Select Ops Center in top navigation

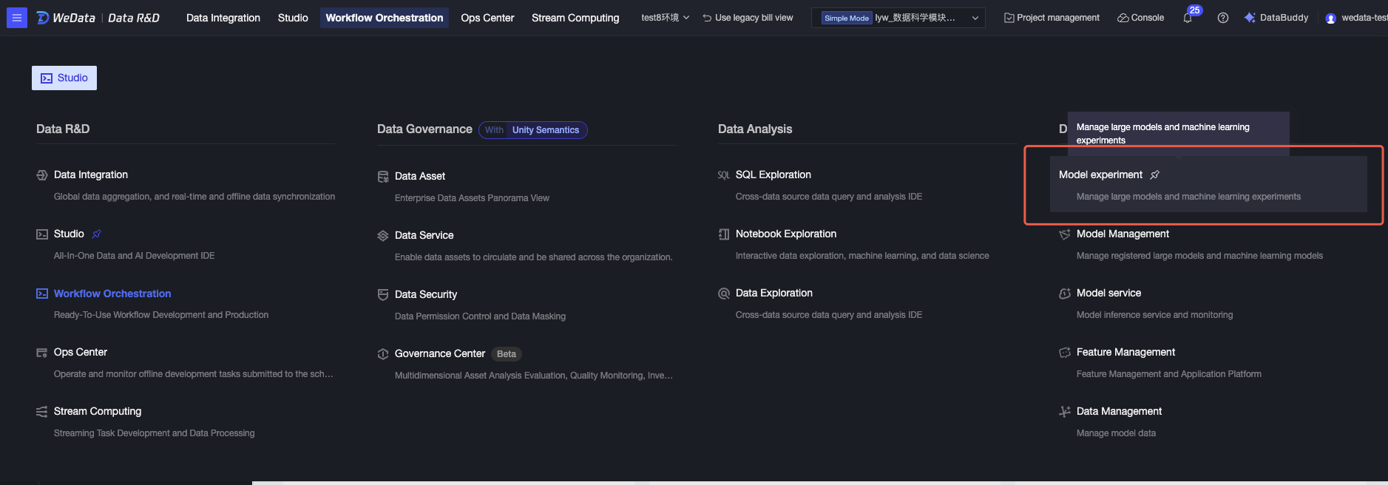click(487, 18)
